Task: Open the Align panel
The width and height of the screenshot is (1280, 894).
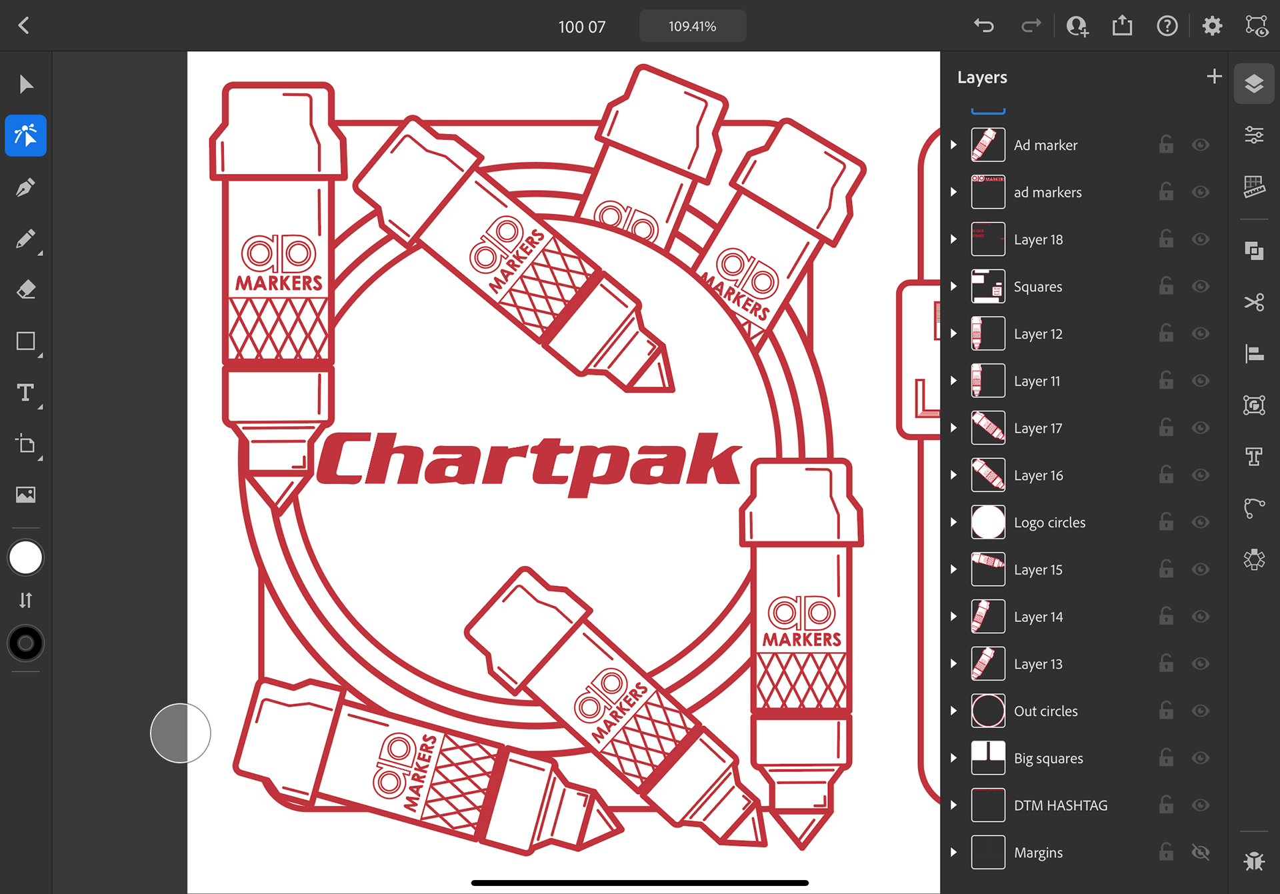Action: 1254,353
